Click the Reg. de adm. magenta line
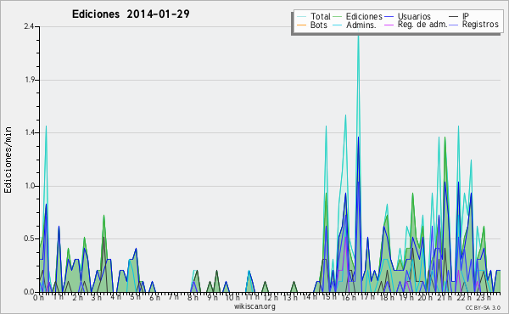The width and height of the screenshot is (509, 314). pos(389,25)
